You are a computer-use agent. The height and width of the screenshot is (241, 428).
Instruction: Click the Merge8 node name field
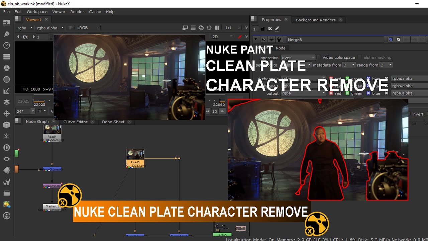335,39
